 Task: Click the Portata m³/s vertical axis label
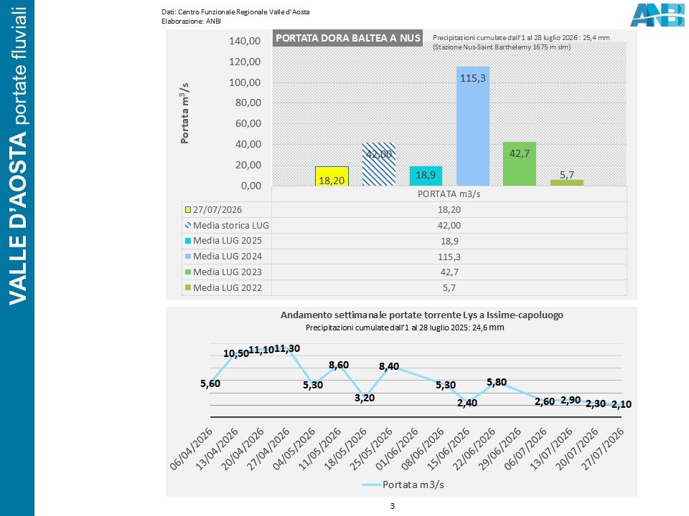pyautogui.click(x=185, y=113)
